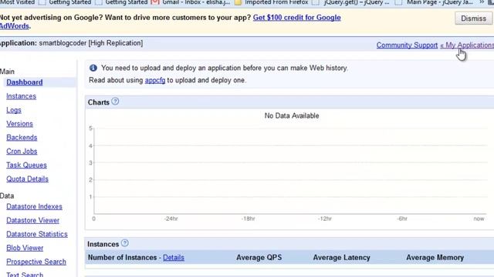Click the Instances help question mark icon
494x277 pixels.
coord(125,243)
